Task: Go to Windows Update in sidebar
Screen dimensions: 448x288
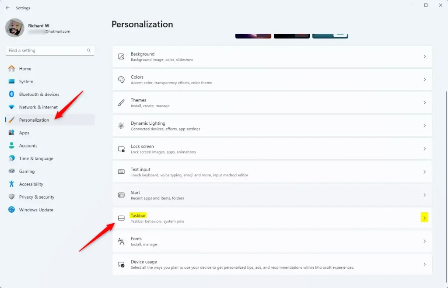Action: (x=36, y=210)
